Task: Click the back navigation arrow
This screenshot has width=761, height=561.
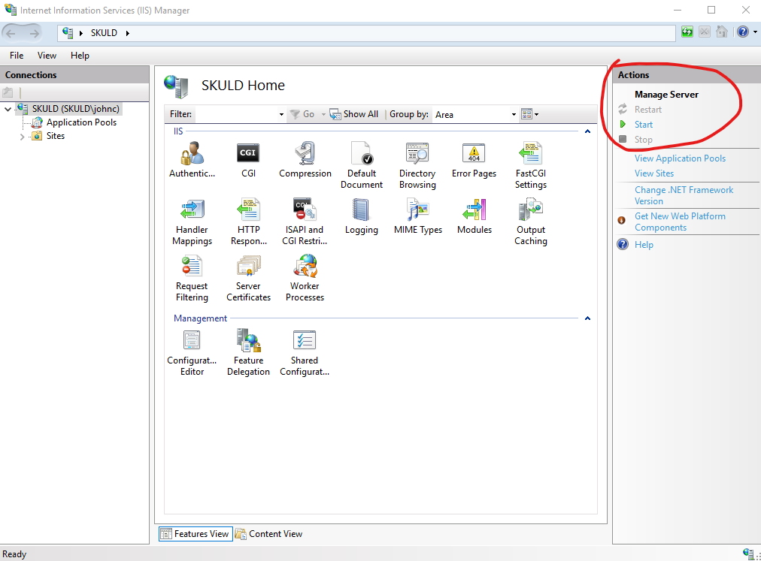Action: [11, 33]
